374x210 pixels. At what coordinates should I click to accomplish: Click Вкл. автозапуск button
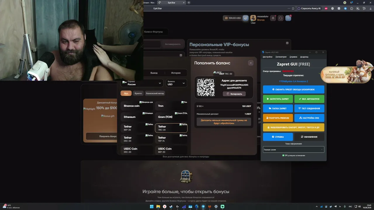point(309,99)
